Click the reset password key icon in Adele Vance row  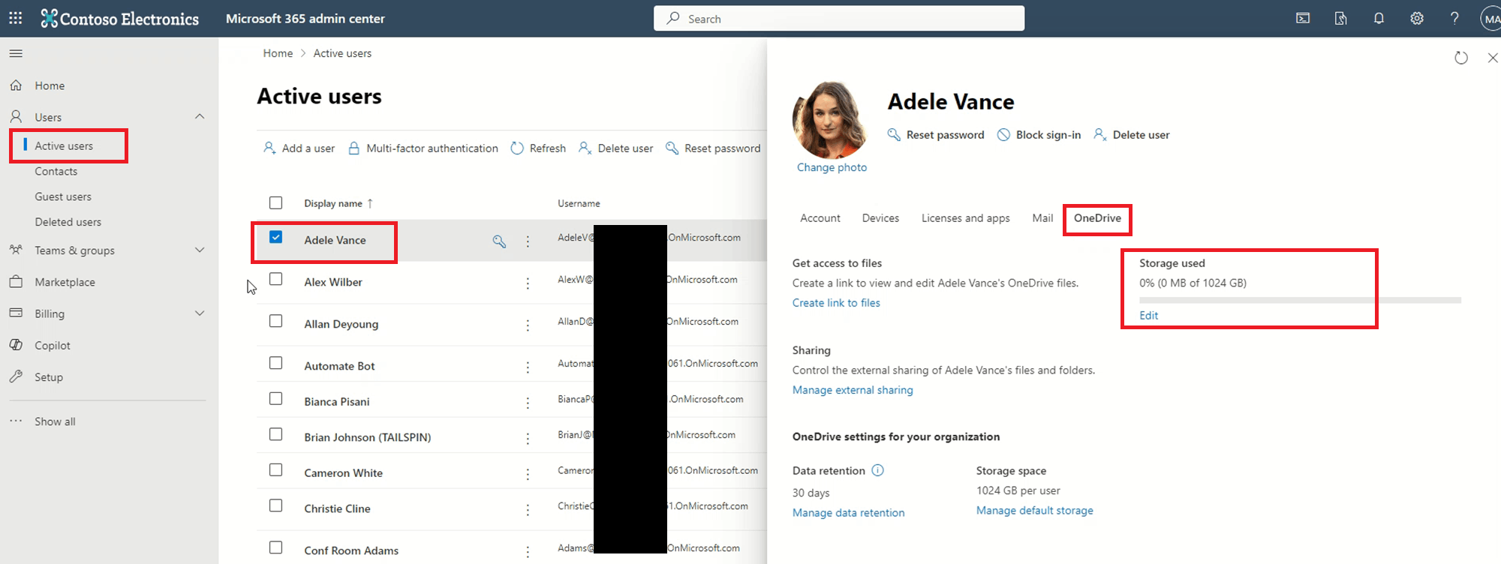click(x=499, y=241)
